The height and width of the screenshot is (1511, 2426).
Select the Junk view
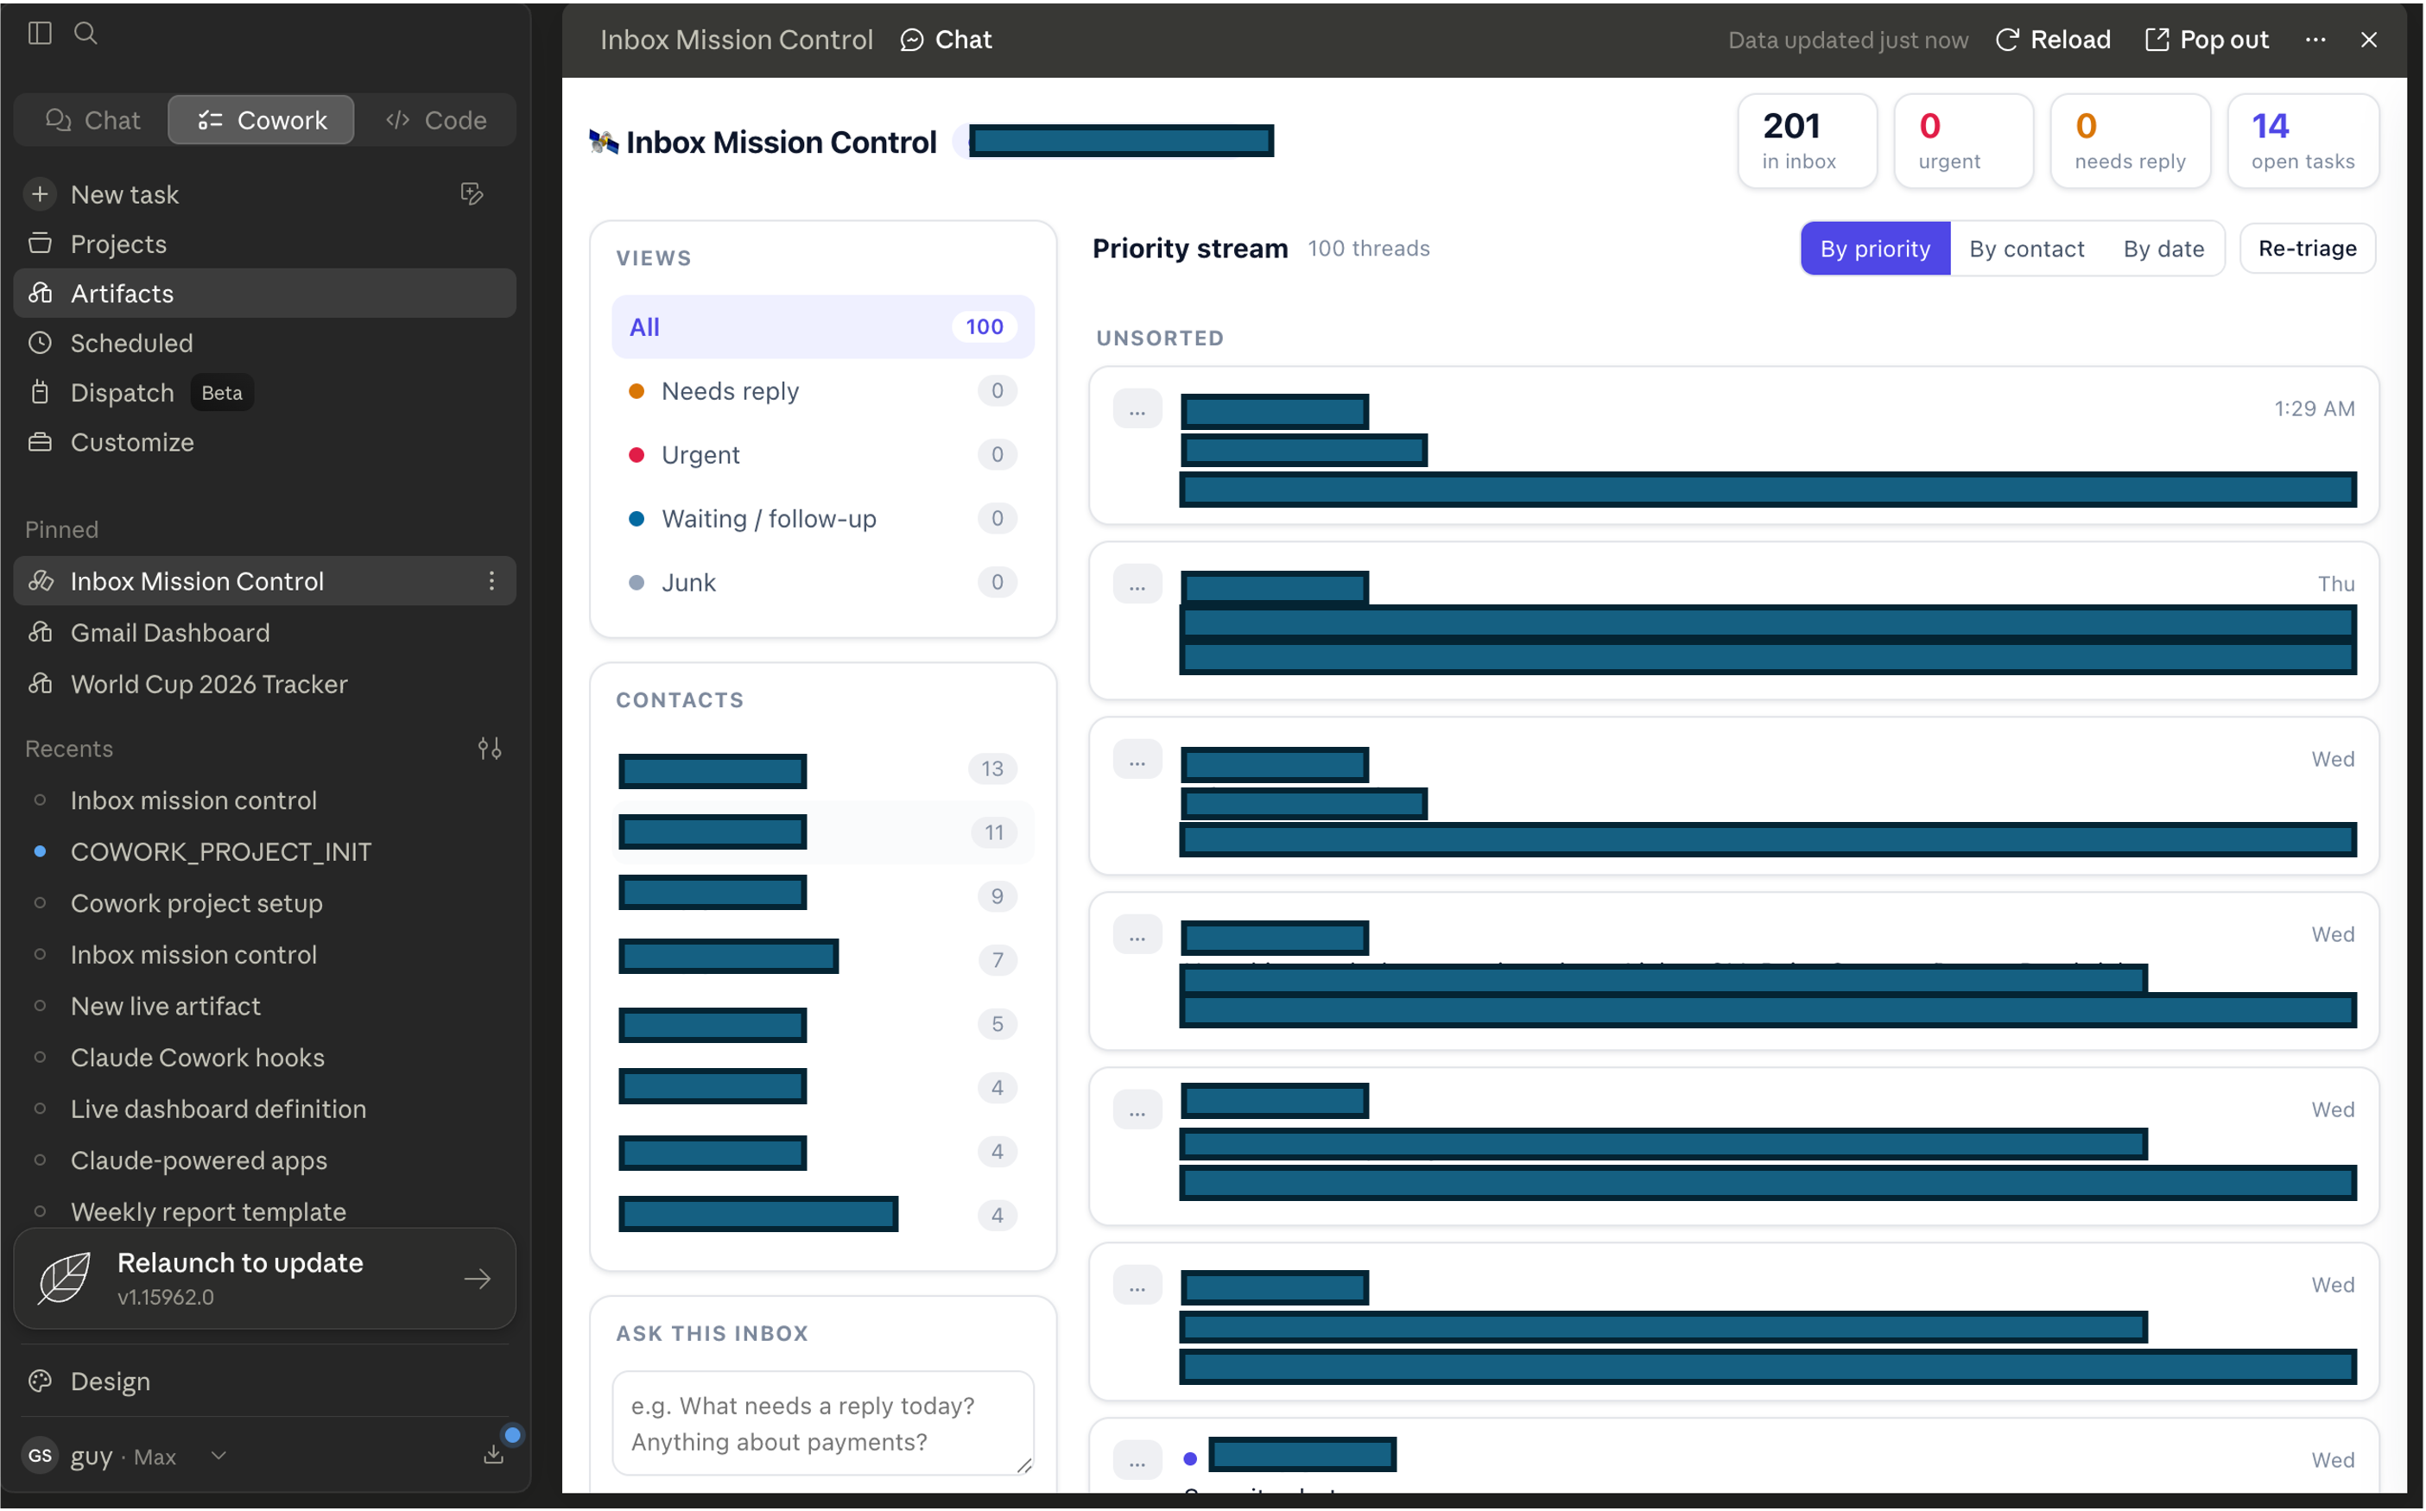point(823,583)
